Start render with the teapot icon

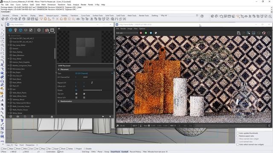[x=47, y=30]
